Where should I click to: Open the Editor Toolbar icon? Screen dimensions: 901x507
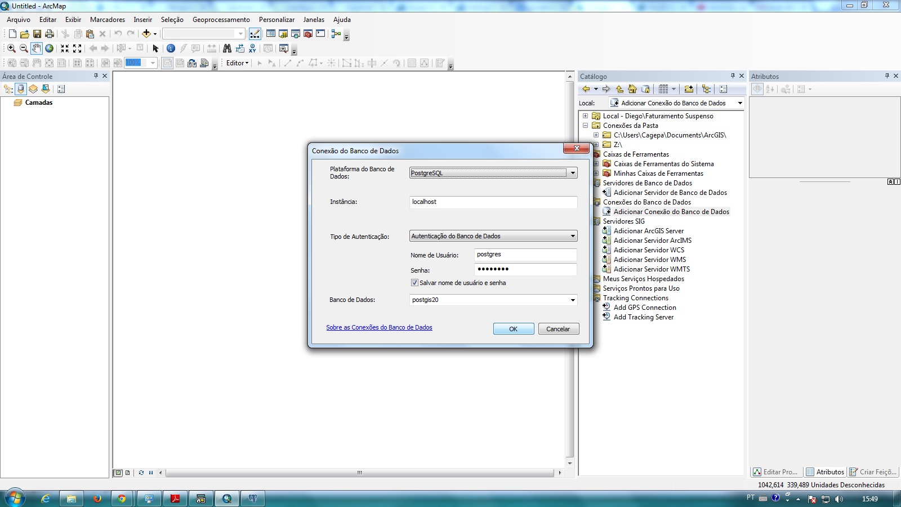click(x=255, y=34)
